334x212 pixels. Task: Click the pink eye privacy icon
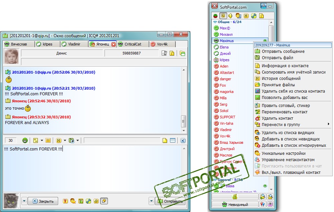tap(270, 204)
